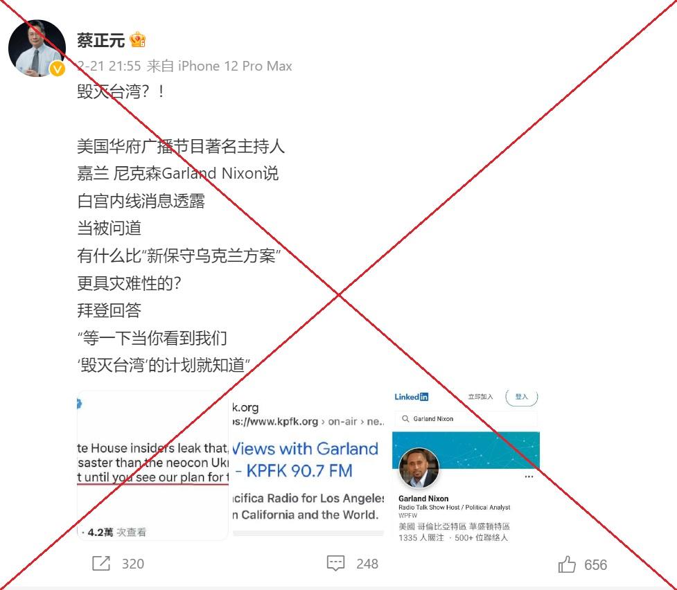Open the three-dot menu on LinkedIn profile

click(529, 476)
